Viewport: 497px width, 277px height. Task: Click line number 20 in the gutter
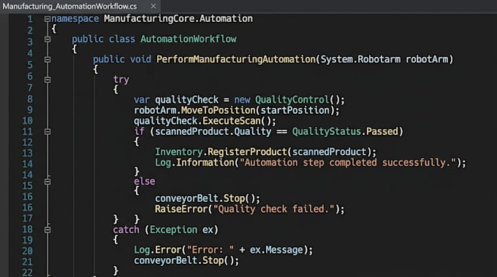(27, 251)
